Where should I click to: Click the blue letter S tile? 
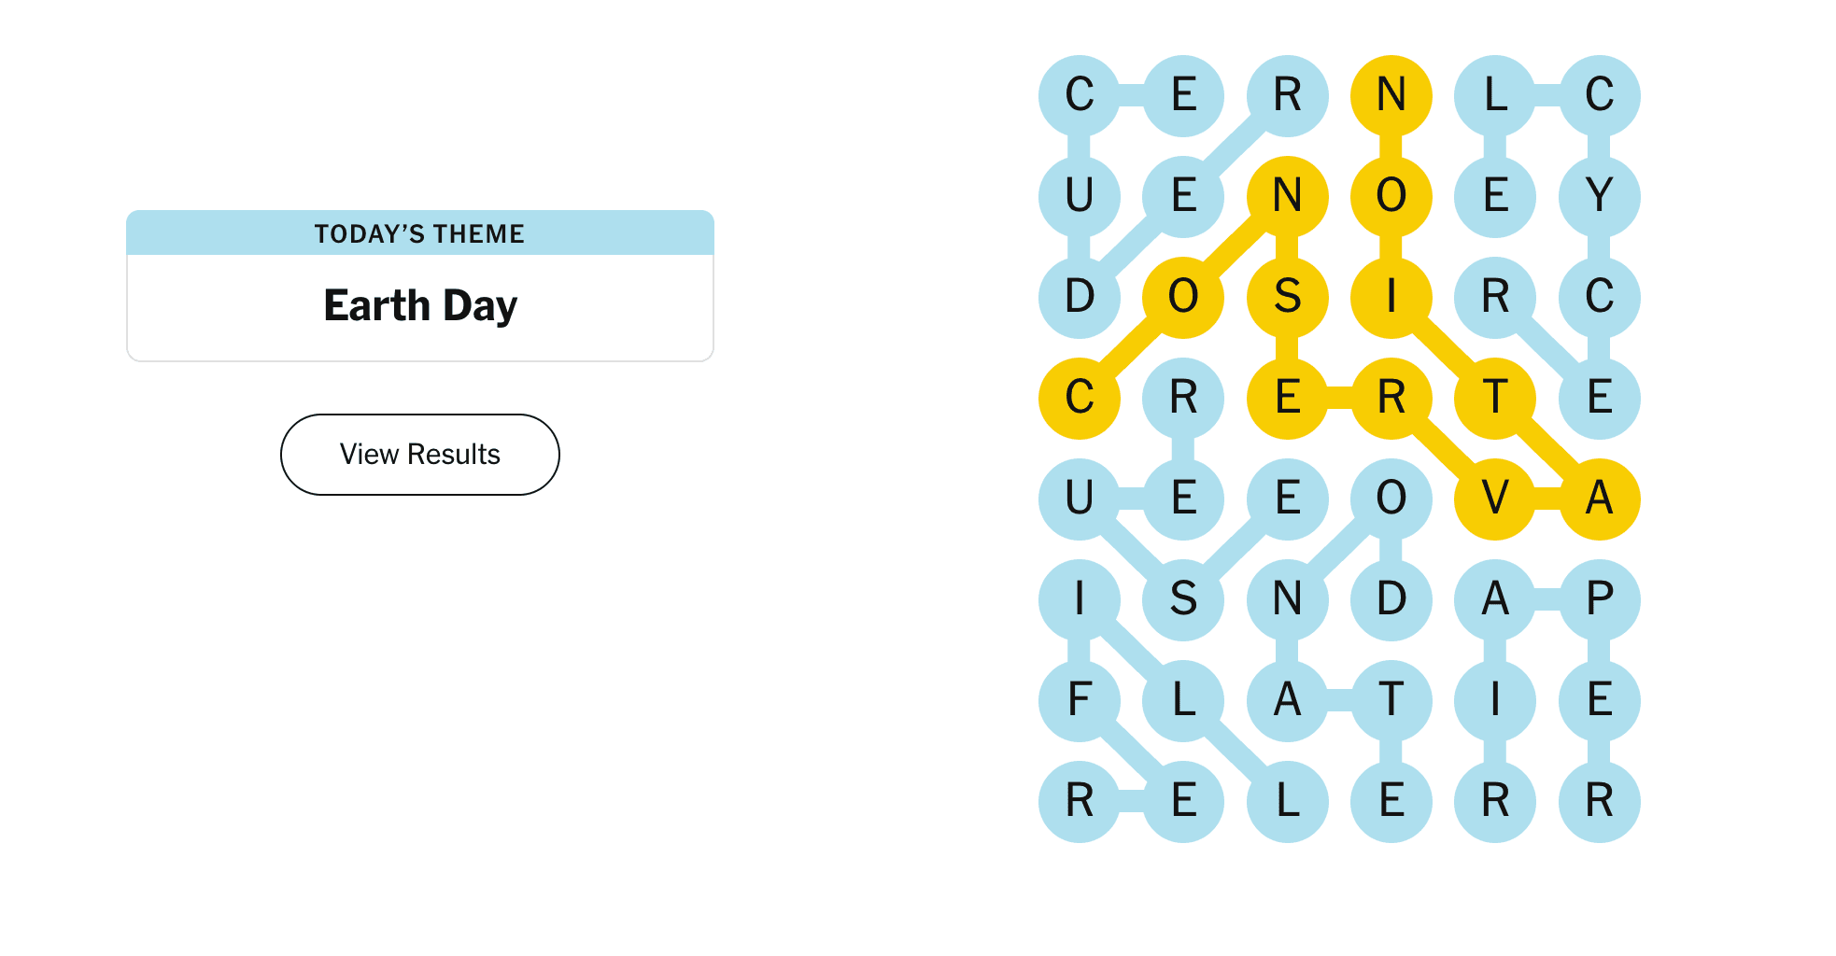click(x=1183, y=599)
